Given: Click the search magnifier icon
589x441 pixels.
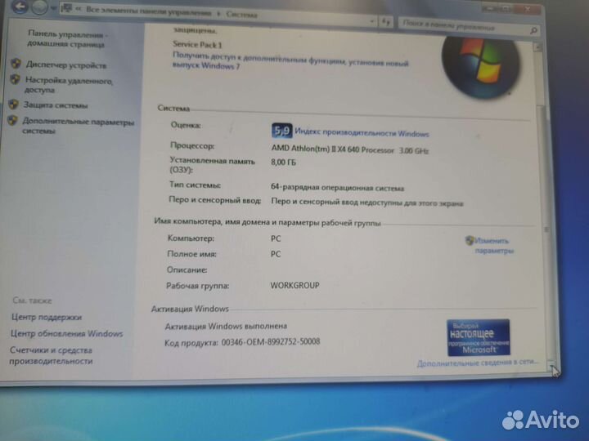Looking at the screenshot, I should pos(533,31).
